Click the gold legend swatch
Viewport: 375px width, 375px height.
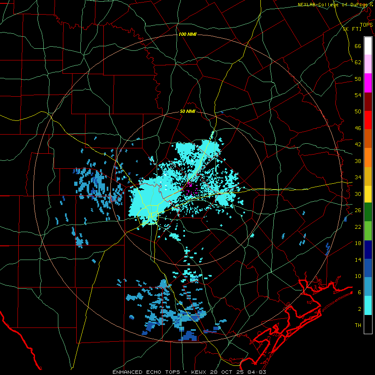[x=368, y=176]
